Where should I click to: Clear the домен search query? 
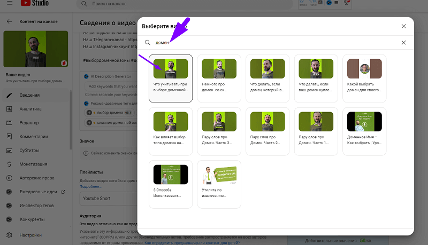[404, 43]
